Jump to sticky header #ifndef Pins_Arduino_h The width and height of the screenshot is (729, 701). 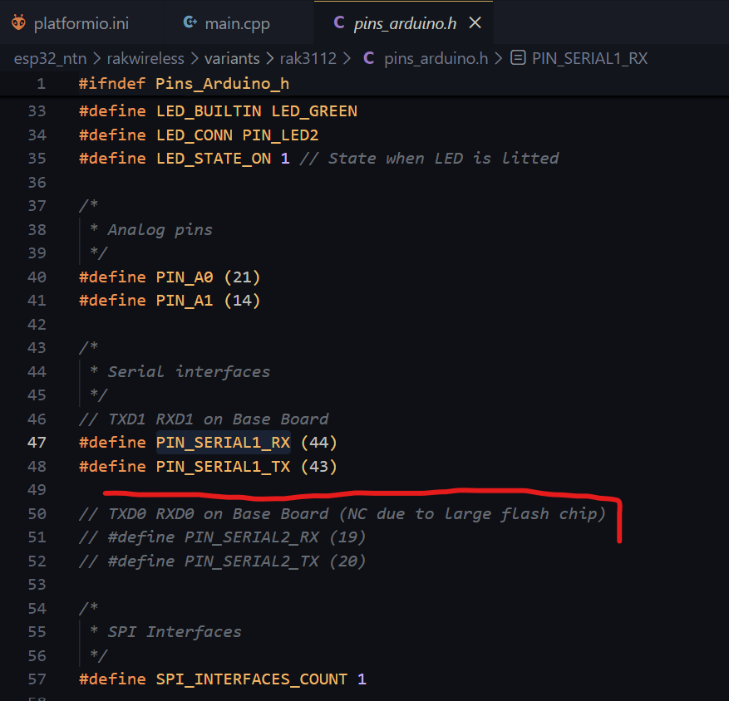(183, 84)
